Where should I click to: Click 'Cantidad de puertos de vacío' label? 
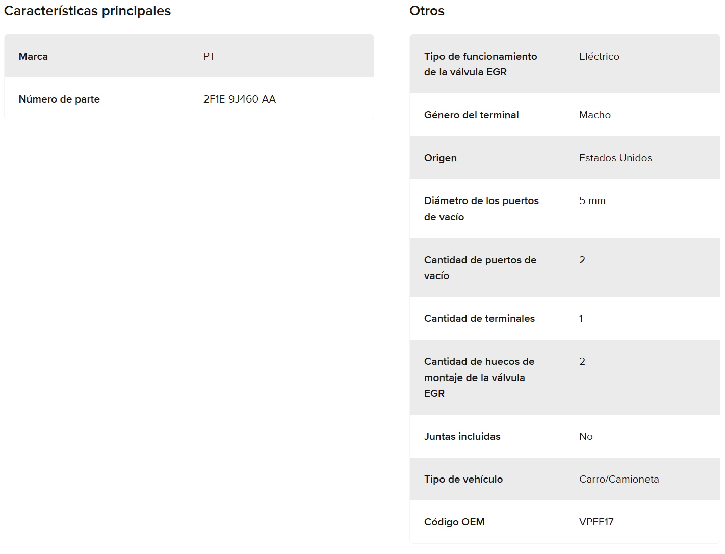480,267
